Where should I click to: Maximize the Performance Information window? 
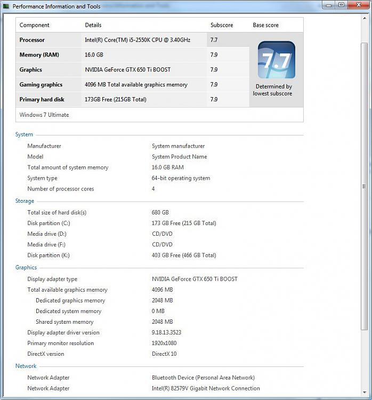[x=342, y=5]
